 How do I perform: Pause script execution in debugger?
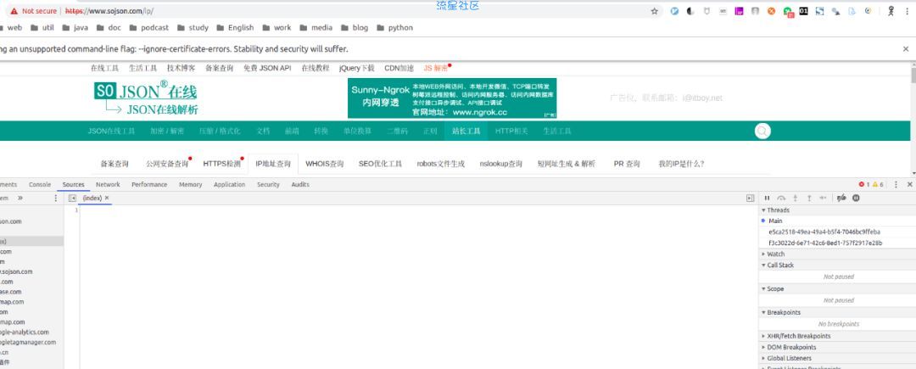[767, 198]
